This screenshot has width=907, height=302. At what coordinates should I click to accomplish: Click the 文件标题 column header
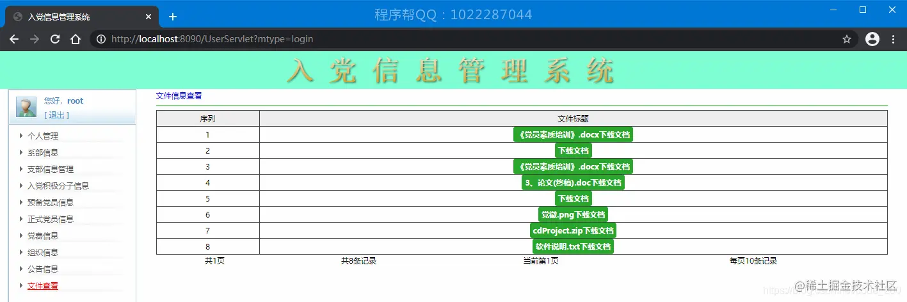tap(573, 118)
